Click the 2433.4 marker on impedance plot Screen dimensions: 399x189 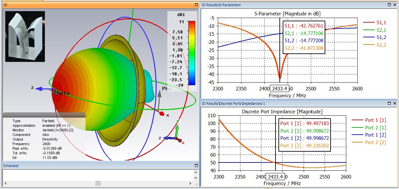pyautogui.click(x=275, y=177)
